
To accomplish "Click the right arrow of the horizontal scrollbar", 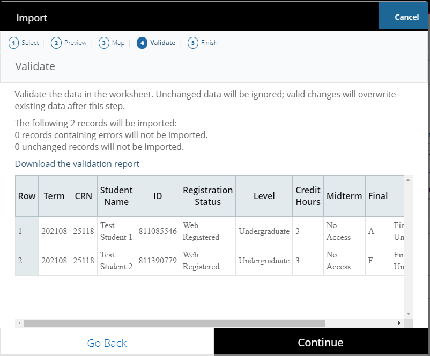I will (x=399, y=323).
